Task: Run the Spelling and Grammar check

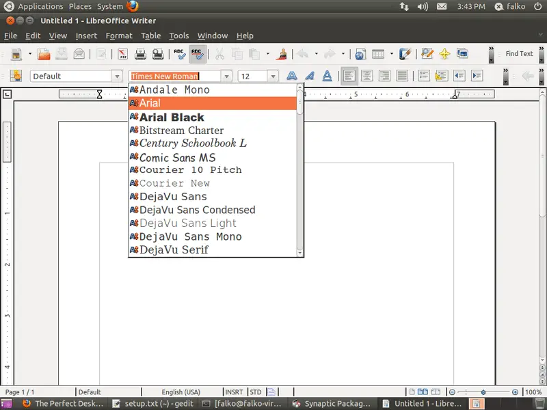Action: point(180,54)
